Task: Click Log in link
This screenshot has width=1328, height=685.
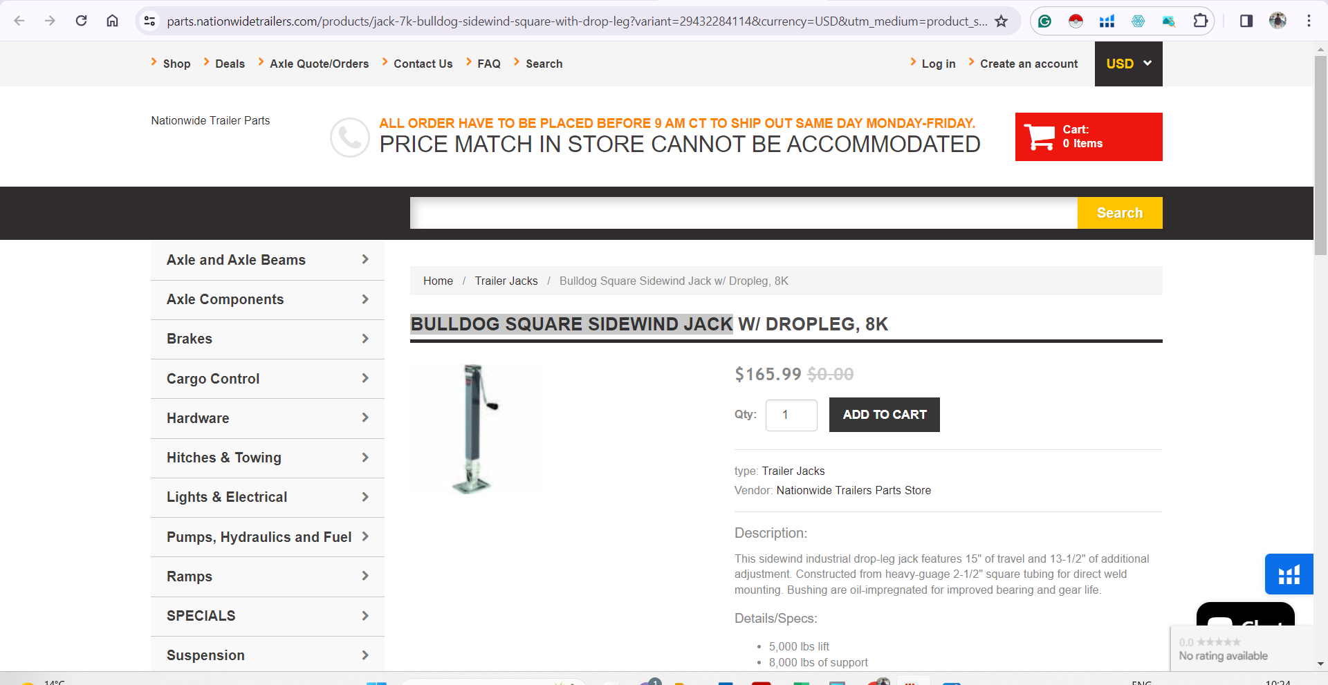Action: pos(938,64)
